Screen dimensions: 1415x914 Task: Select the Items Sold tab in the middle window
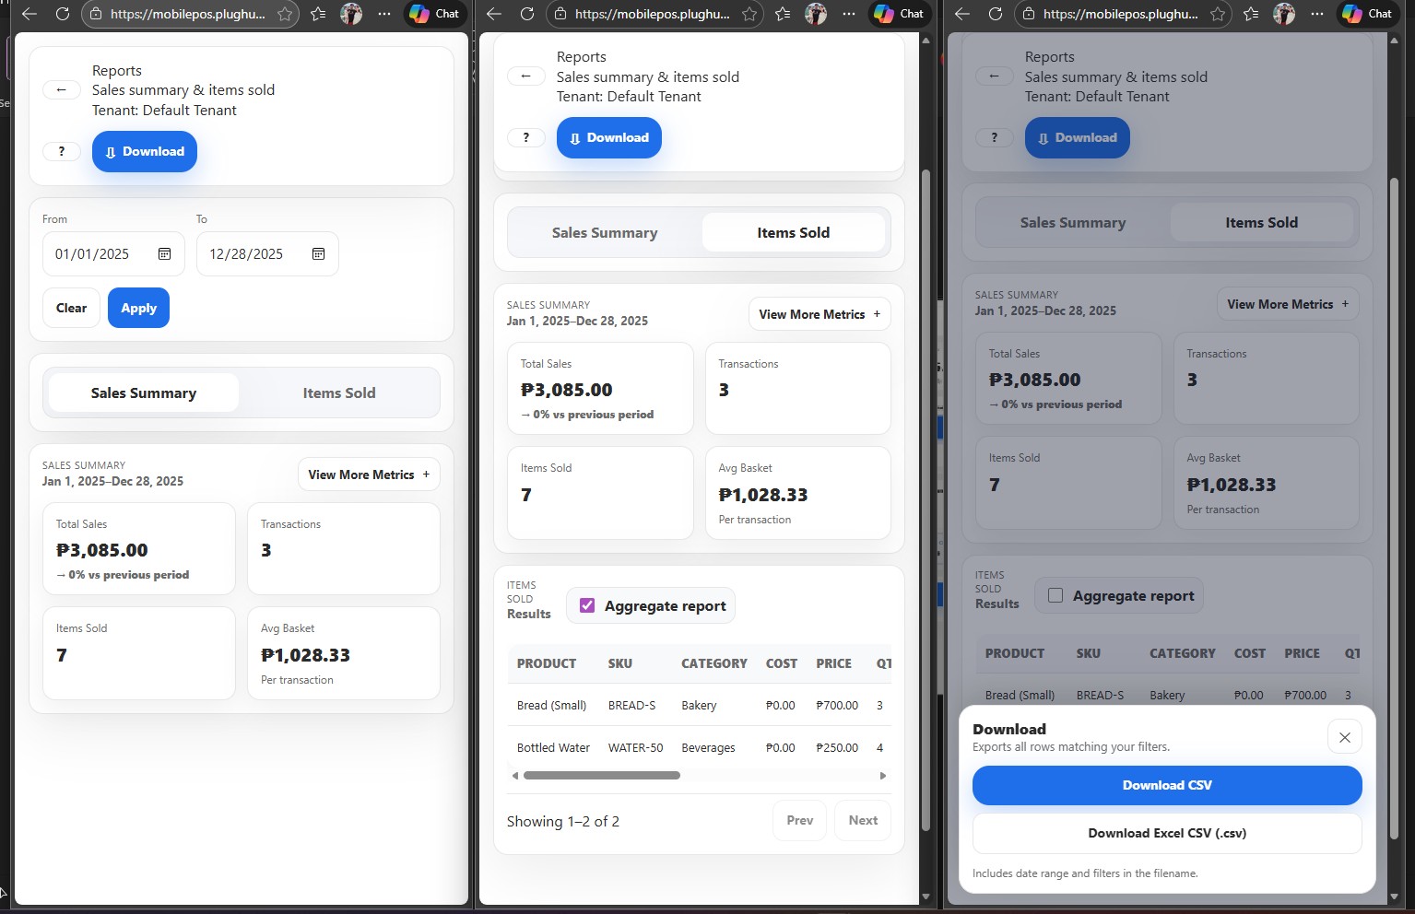tap(793, 232)
